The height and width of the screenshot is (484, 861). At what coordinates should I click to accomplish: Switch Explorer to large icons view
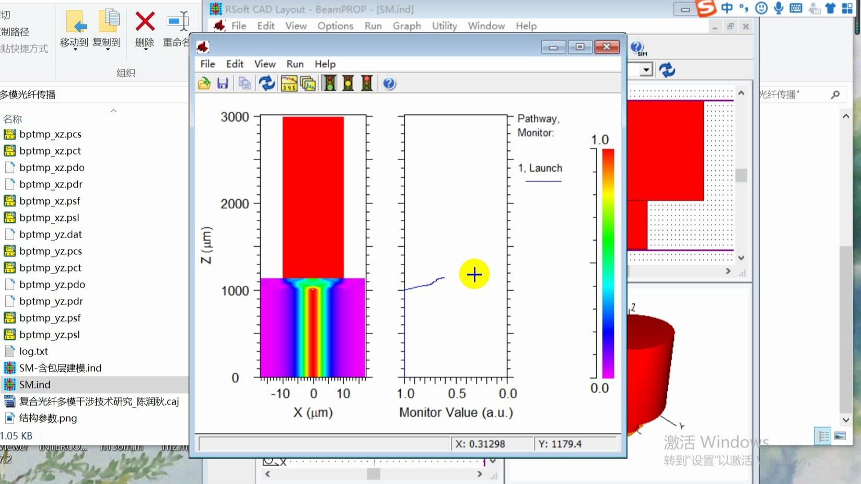click(840, 436)
